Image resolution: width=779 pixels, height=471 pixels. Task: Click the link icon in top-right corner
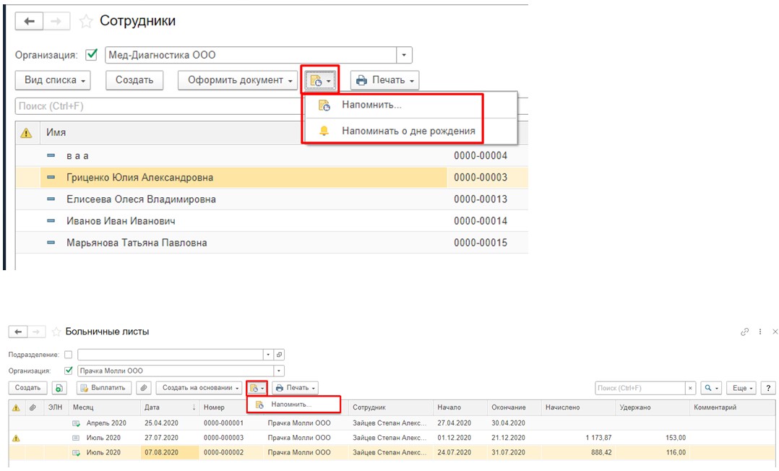[x=745, y=332]
